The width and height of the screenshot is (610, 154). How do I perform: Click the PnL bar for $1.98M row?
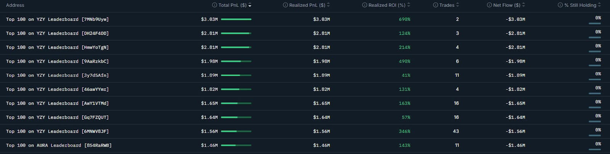pyautogui.click(x=236, y=61)
